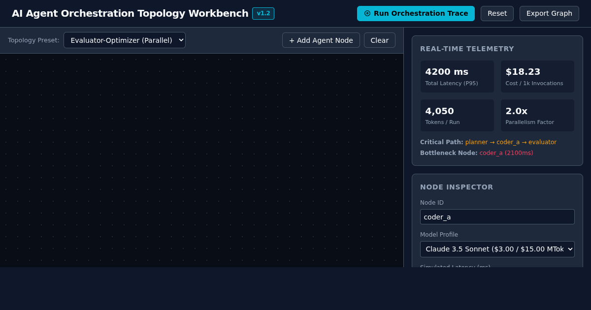This screenshot has width=591, height=310.
Task: Click the Topology Preset label
Action: pyautogui.click(x=33, y=40)
